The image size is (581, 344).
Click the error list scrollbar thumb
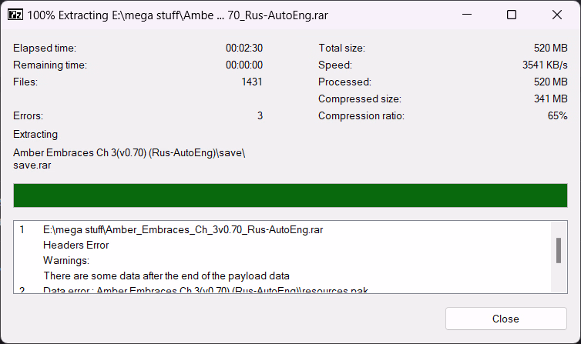point(558,250)
